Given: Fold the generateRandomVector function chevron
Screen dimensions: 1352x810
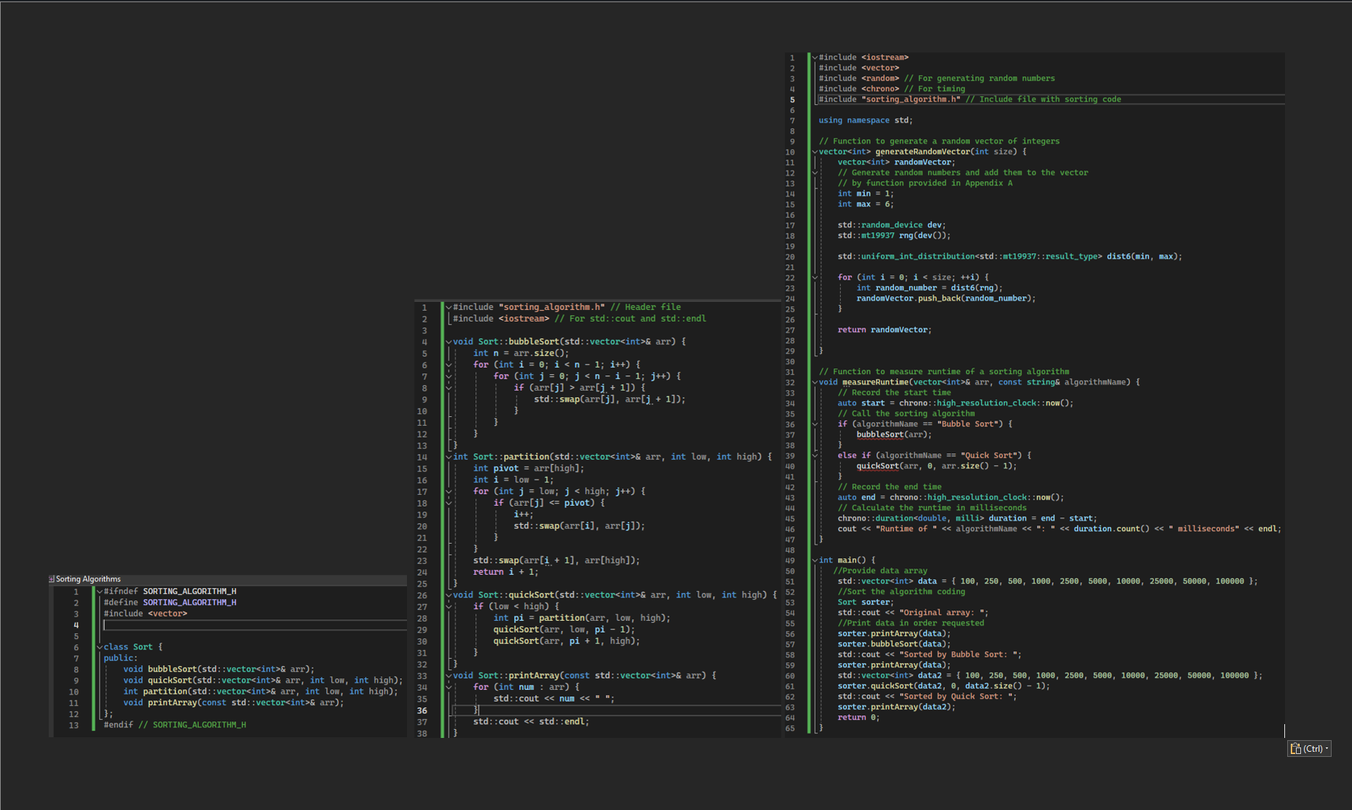Looking at the screenshot, I should 815,152.
